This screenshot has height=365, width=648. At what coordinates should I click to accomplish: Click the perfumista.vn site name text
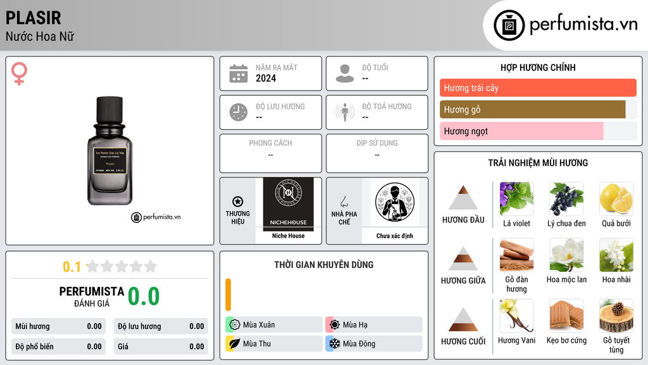click(x=583, y=25)
